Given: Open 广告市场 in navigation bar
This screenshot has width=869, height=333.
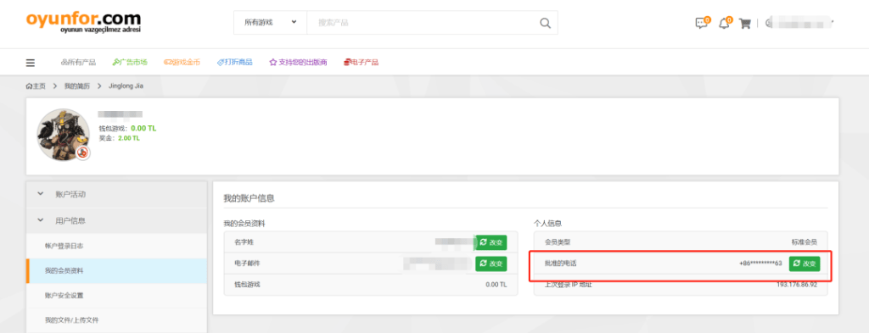Looking at the screenshot, I should (x=130, y=63).
